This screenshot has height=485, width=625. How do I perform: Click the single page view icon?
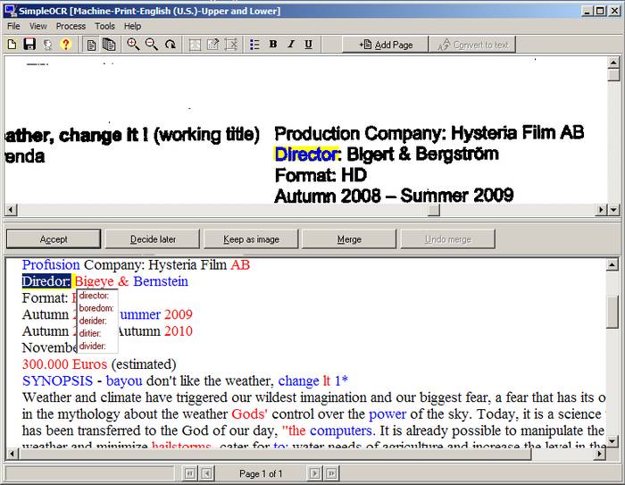tap(91, 45)
